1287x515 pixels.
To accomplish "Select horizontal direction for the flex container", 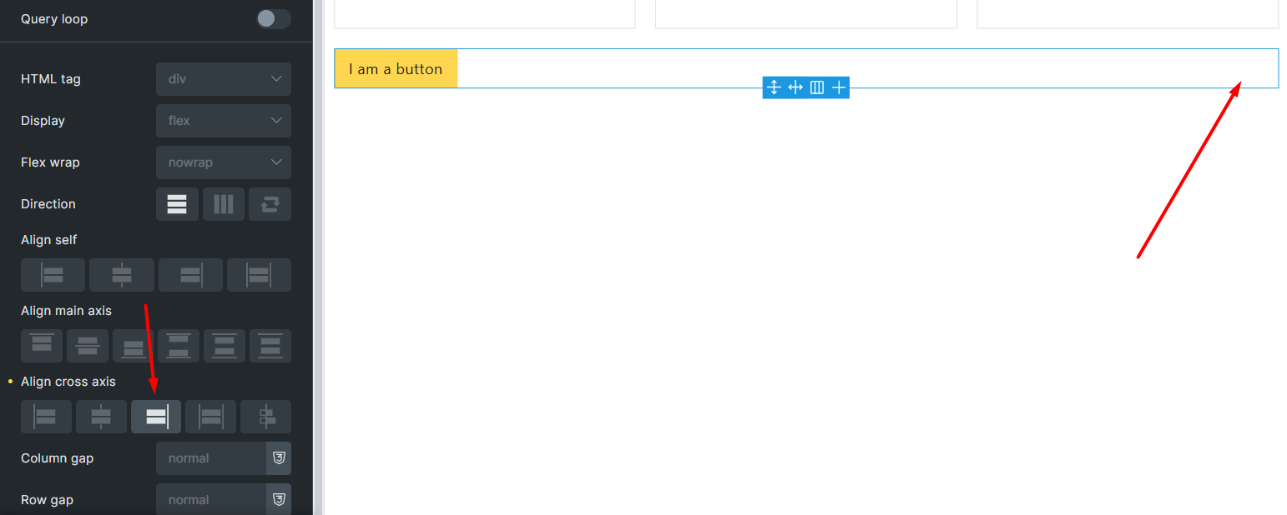I will point(177,204).
